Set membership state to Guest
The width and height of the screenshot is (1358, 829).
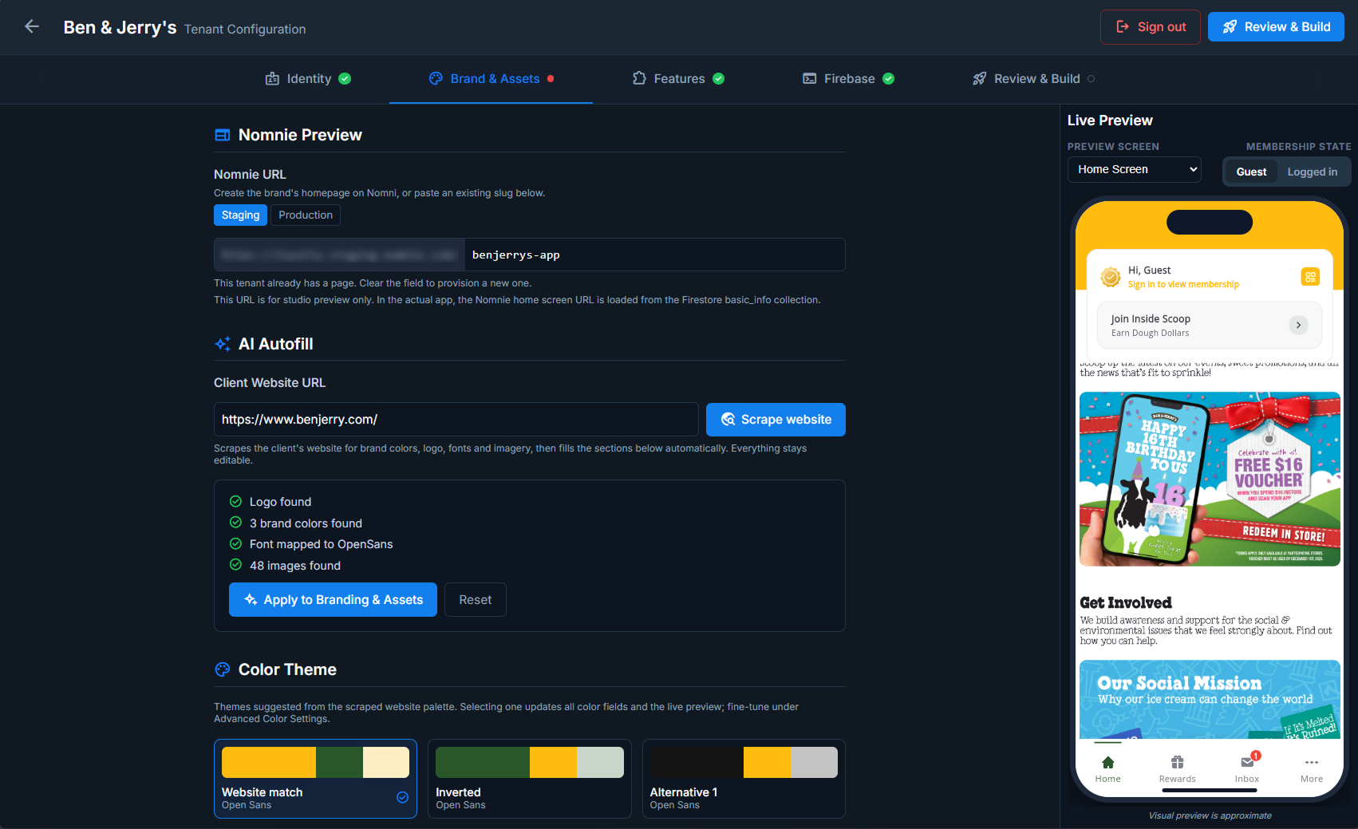(1251, 172)
